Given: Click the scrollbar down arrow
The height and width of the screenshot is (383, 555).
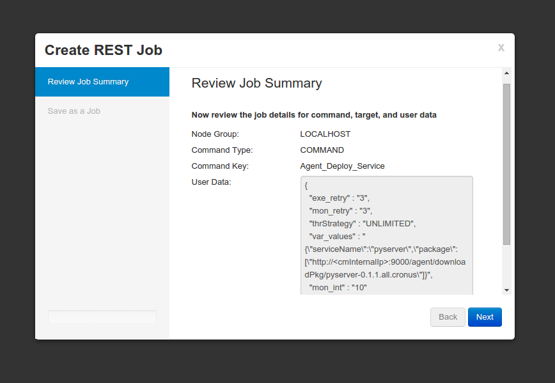Looking at the screenshot, I should click(x=506, y=290).
